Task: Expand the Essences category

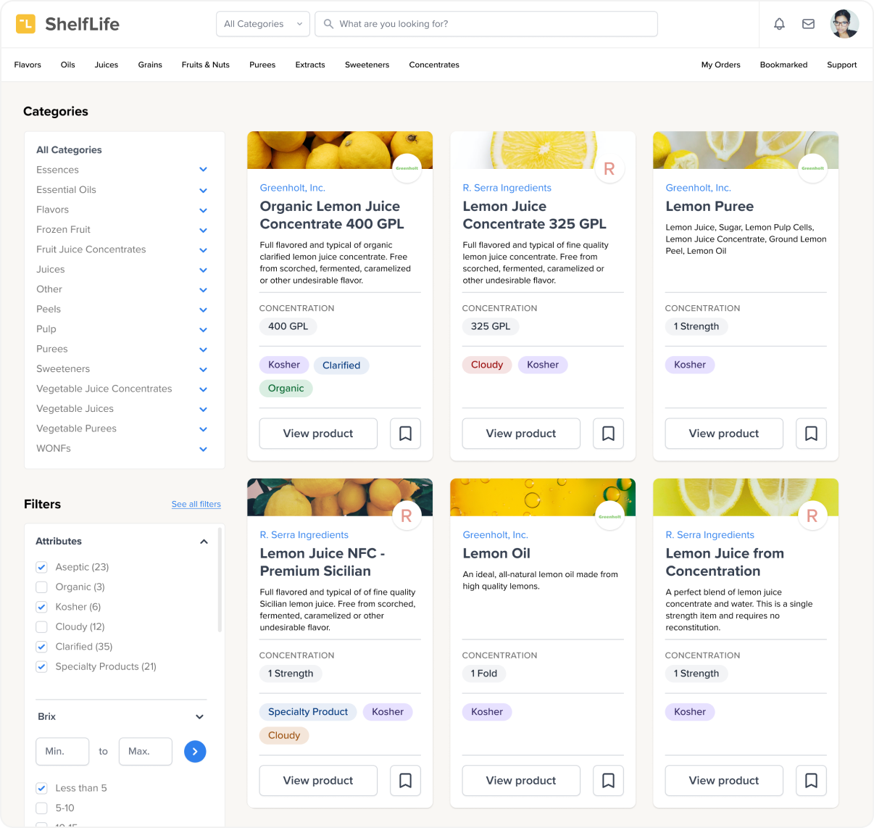Action: point(204,170)
